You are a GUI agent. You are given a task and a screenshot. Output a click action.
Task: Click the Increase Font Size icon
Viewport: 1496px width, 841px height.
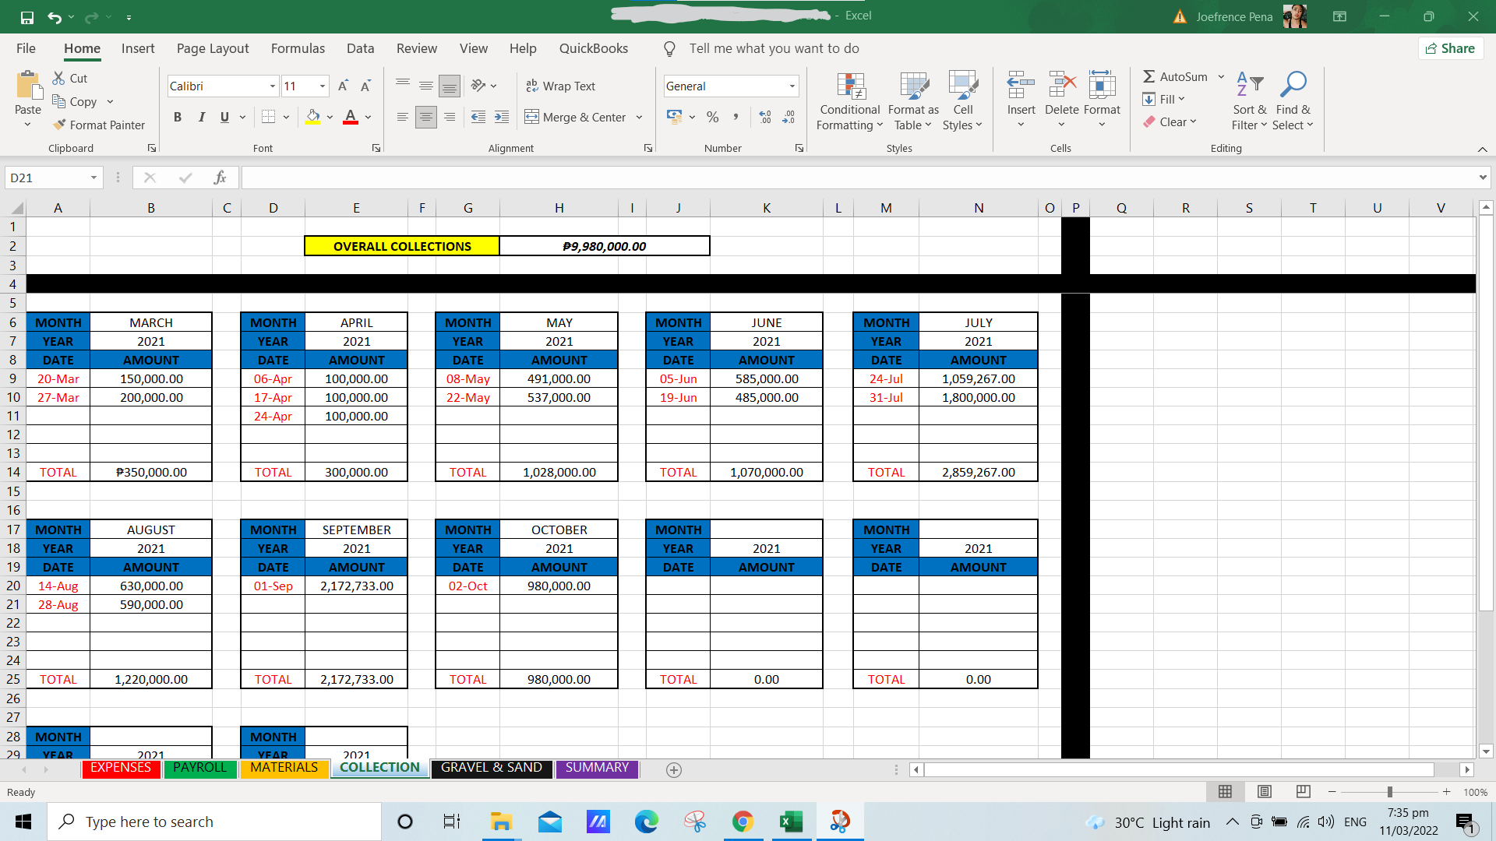pos(343,86)
